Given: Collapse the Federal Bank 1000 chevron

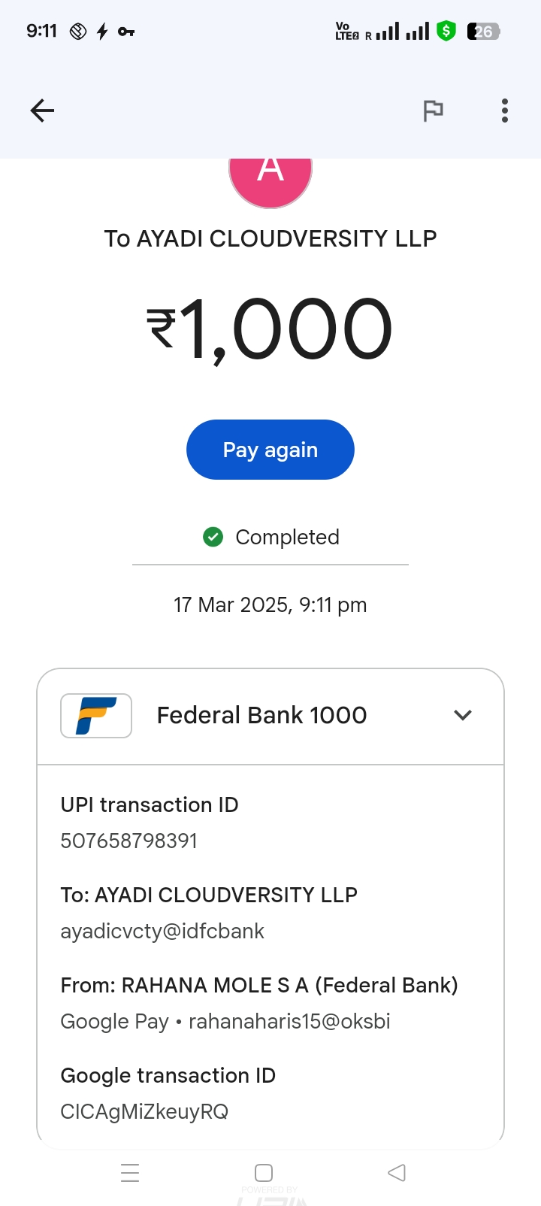Looking at the screenshot, I should (463, 715).
